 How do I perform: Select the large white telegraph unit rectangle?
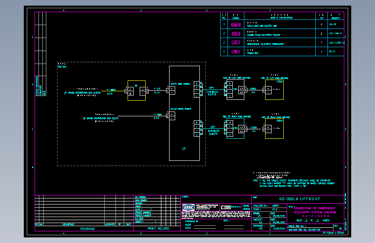click(184, 113)
